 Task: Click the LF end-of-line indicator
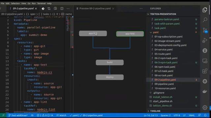click(184, 115)
